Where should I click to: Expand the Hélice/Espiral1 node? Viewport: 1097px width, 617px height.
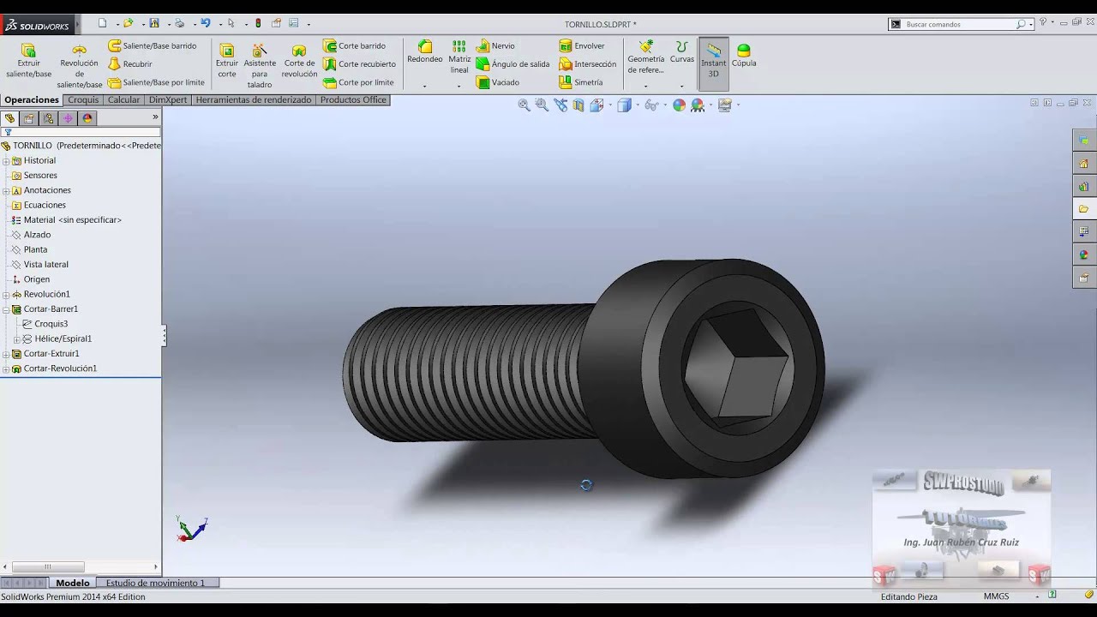pyautogui.click(x=16, y=339)
